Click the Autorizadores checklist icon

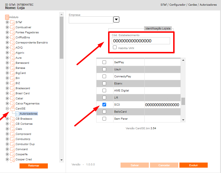pos(17,114)
